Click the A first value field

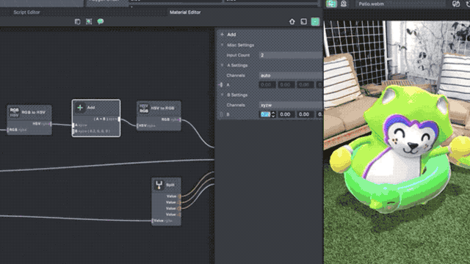point(267,85)
